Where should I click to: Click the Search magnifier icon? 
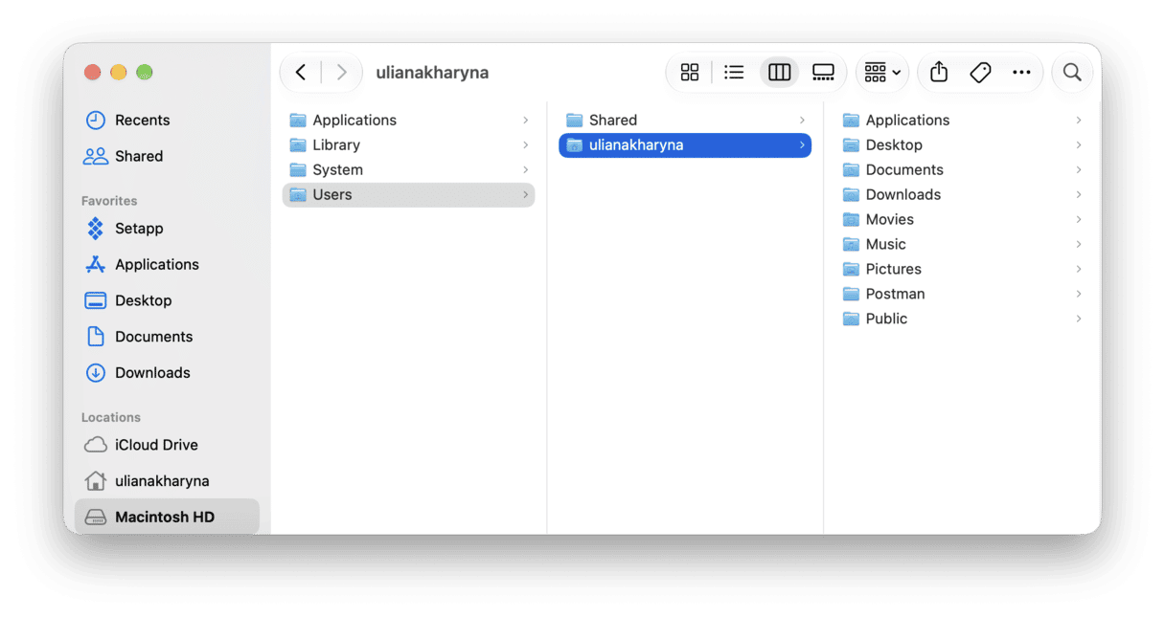point(1072,73)
